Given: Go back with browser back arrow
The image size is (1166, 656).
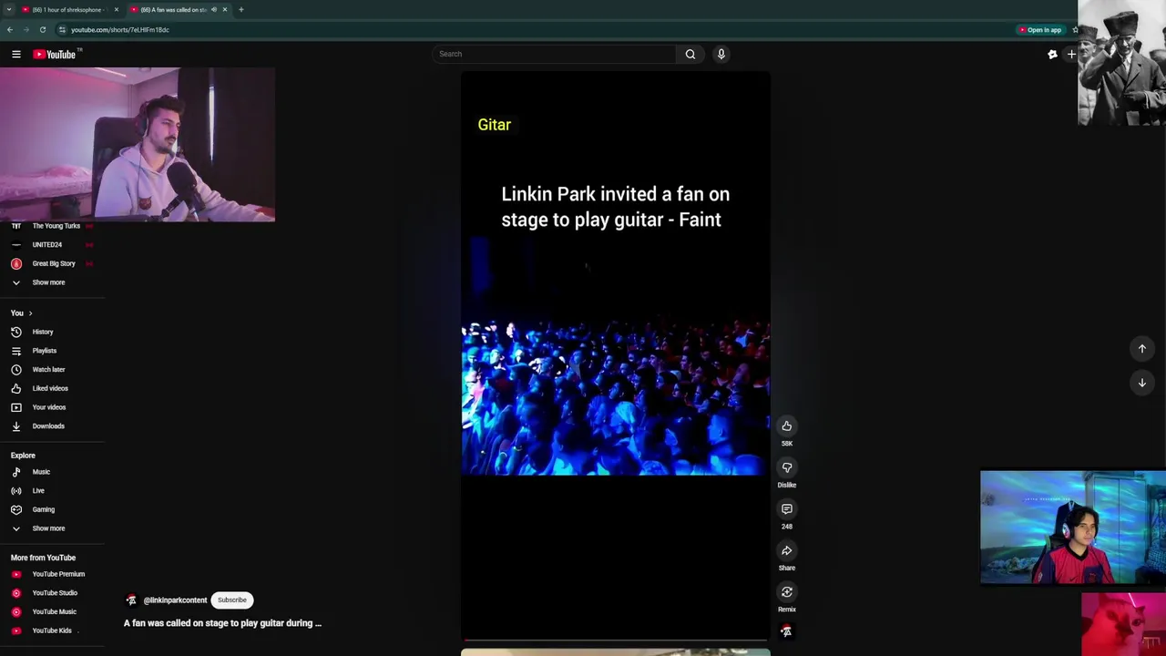Looking at the screenshot, I should (9, 29).
